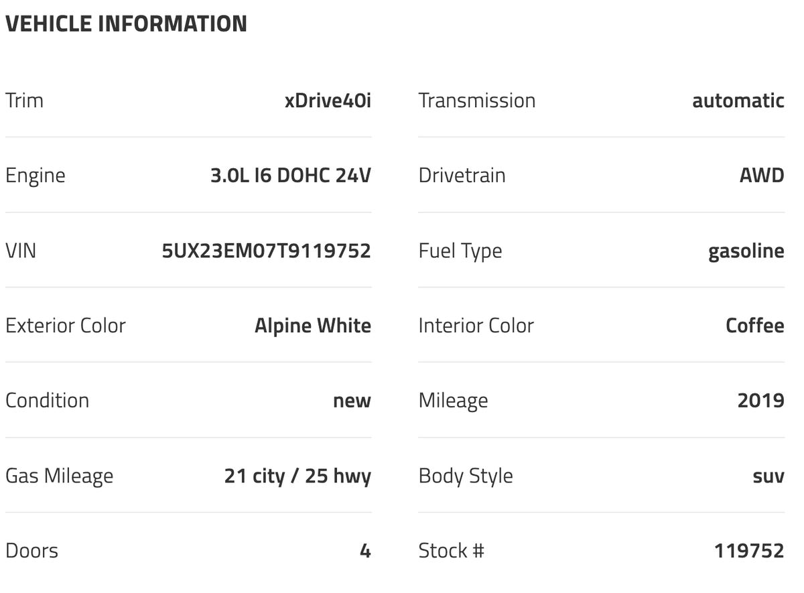
Task: Click the suv body style value
Action: 768,476
